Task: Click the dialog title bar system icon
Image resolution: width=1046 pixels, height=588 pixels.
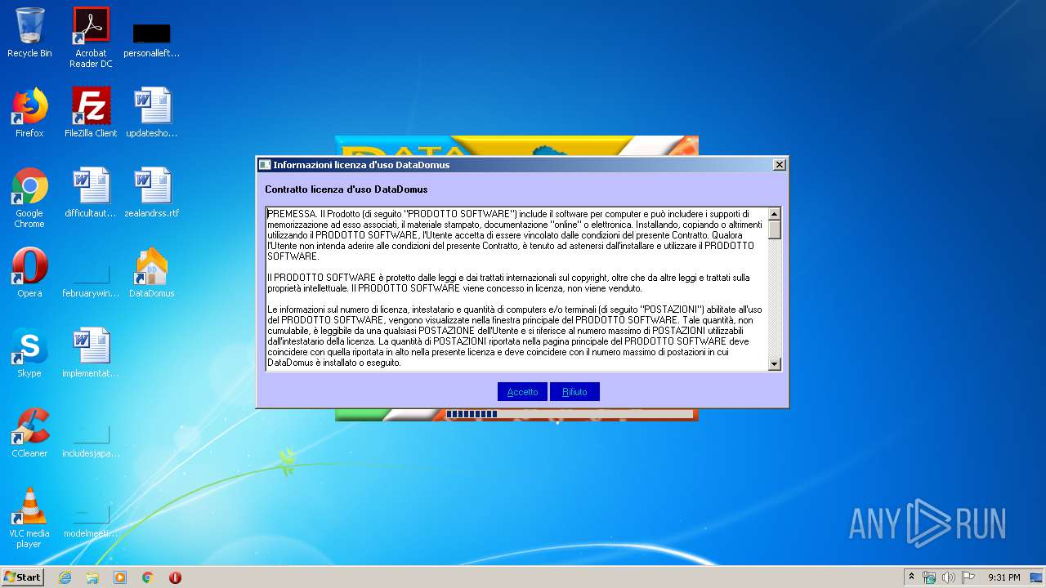Action: [265, 165]
